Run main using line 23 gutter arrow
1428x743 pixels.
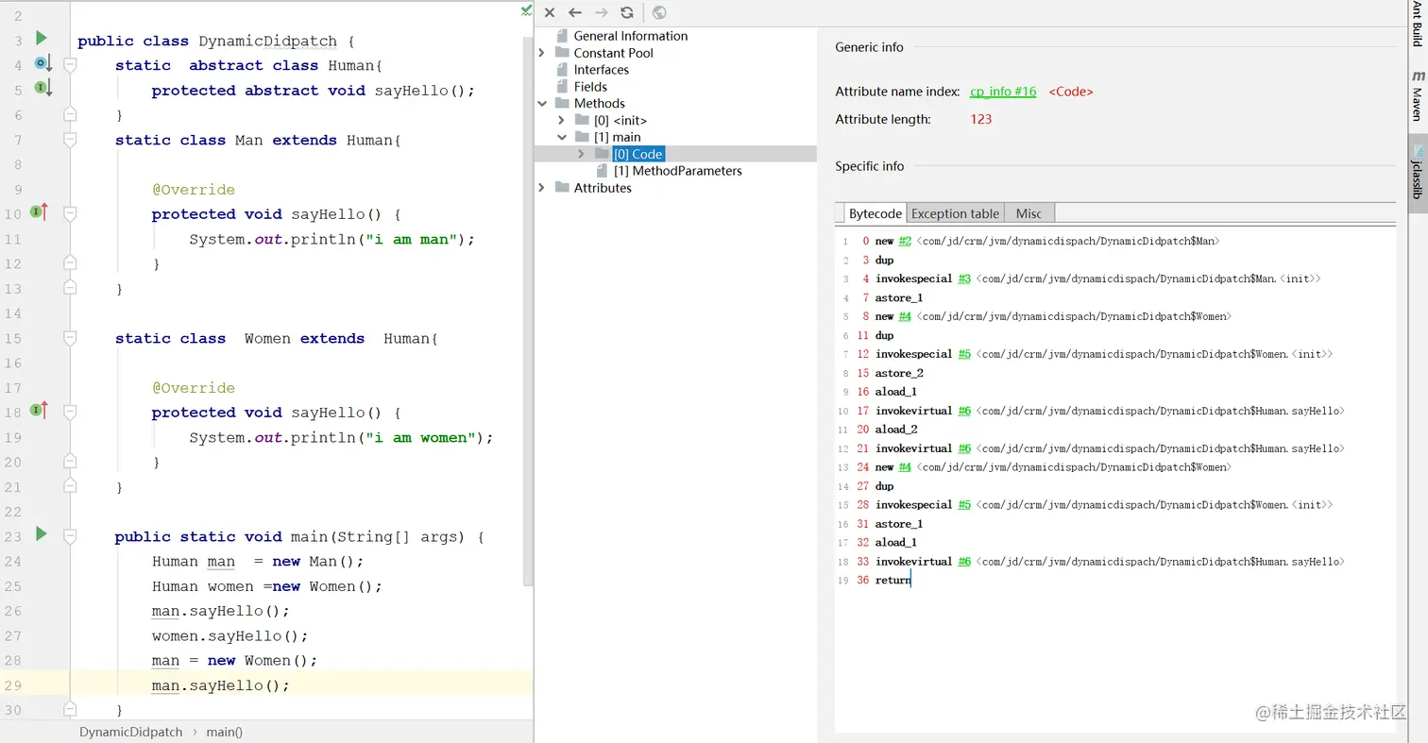tap(41, 534)
